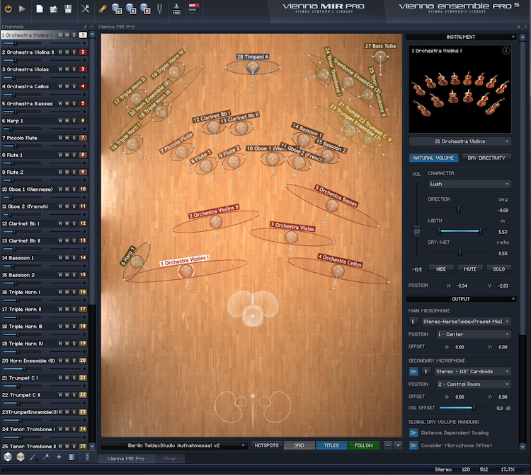Select the Vienna MIR Pro bottom tab
This screenshot has width=531, height=475.
click(126, 459)
